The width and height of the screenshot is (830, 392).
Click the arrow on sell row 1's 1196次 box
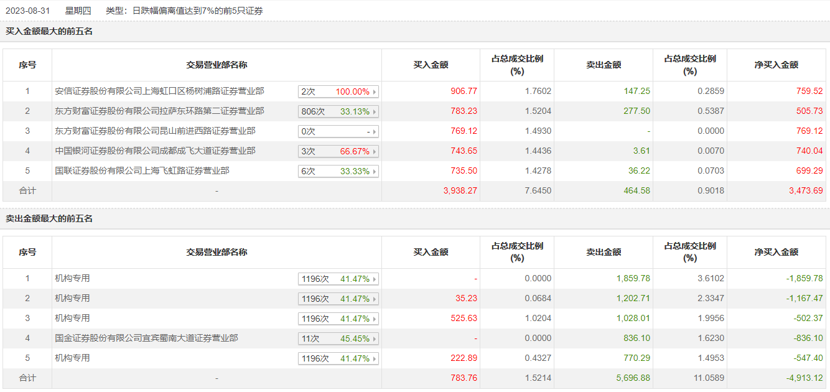pyautogui.click(x=375, y=279)
